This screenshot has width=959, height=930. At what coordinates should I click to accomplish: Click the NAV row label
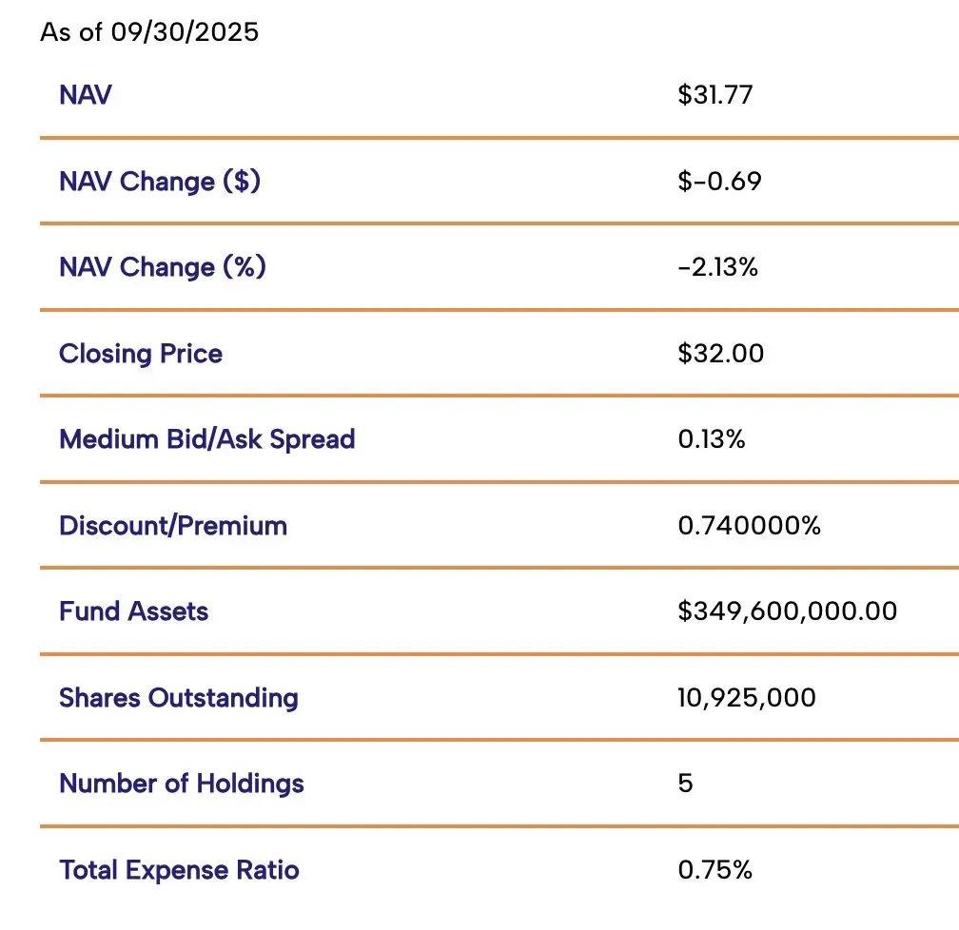click(85, 95)
